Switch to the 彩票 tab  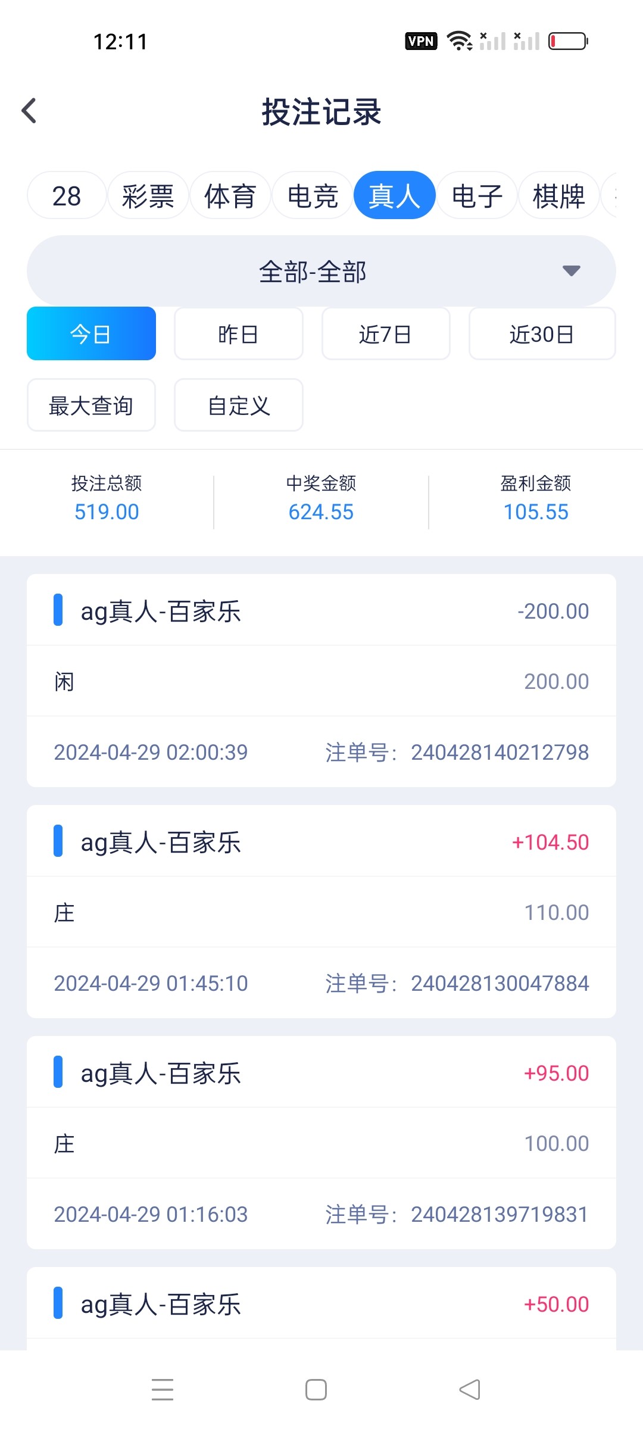tap(148, 196)
